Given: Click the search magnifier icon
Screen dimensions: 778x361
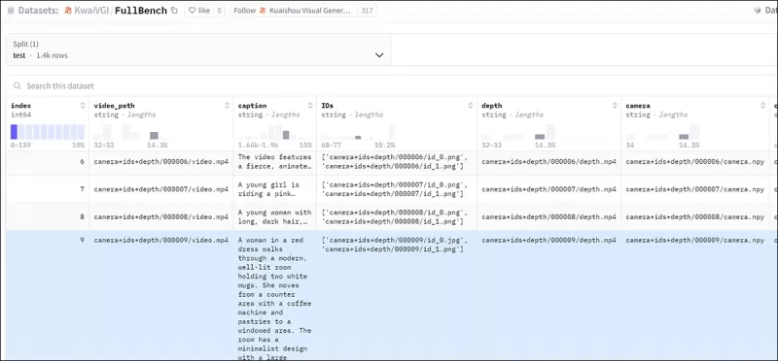Looking at the screenshot, I should (18, 86).
